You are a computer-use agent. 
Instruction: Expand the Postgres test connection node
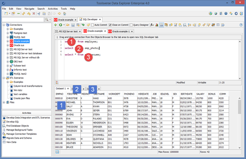pos(8,33)
